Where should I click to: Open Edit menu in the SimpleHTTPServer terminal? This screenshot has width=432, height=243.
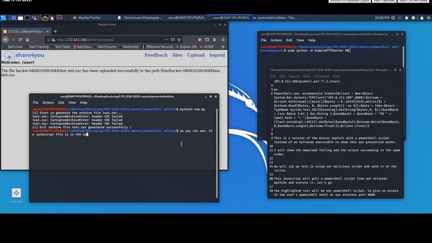point(289,40)
